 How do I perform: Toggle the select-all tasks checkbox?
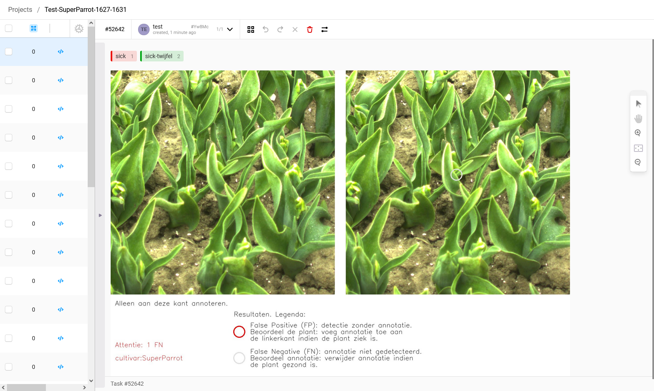point(9,28)
